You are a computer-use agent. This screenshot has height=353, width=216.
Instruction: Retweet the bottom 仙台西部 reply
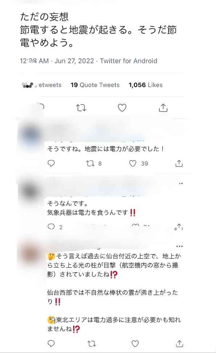point(92,344)
